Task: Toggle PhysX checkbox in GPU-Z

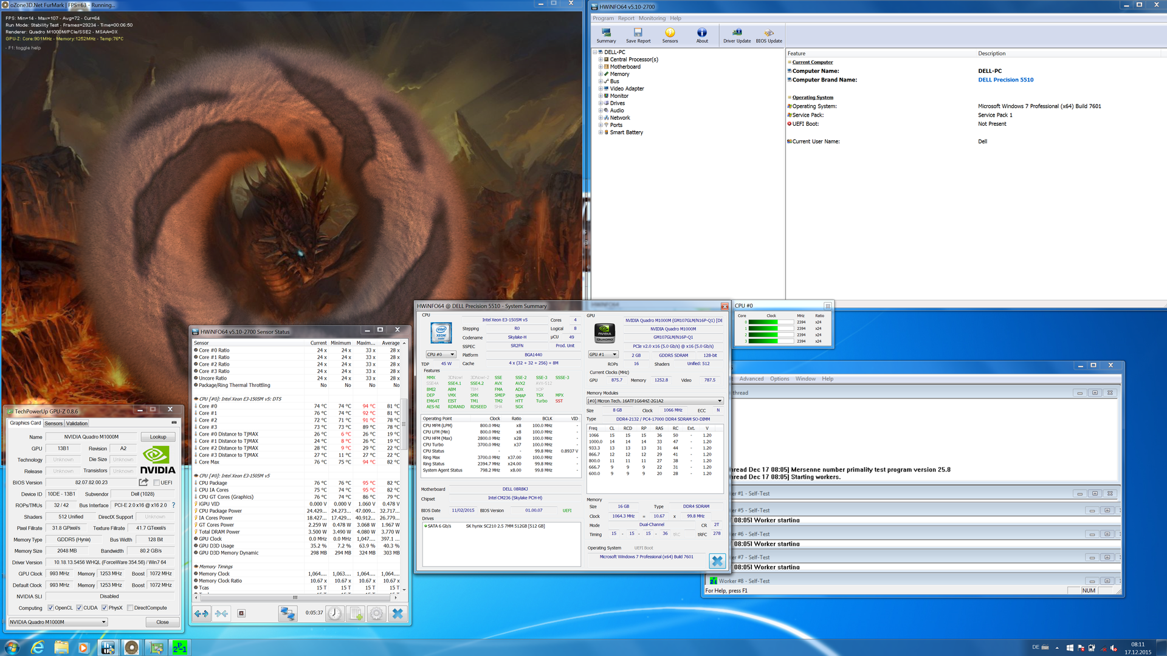Action: (x=105, y=607)
